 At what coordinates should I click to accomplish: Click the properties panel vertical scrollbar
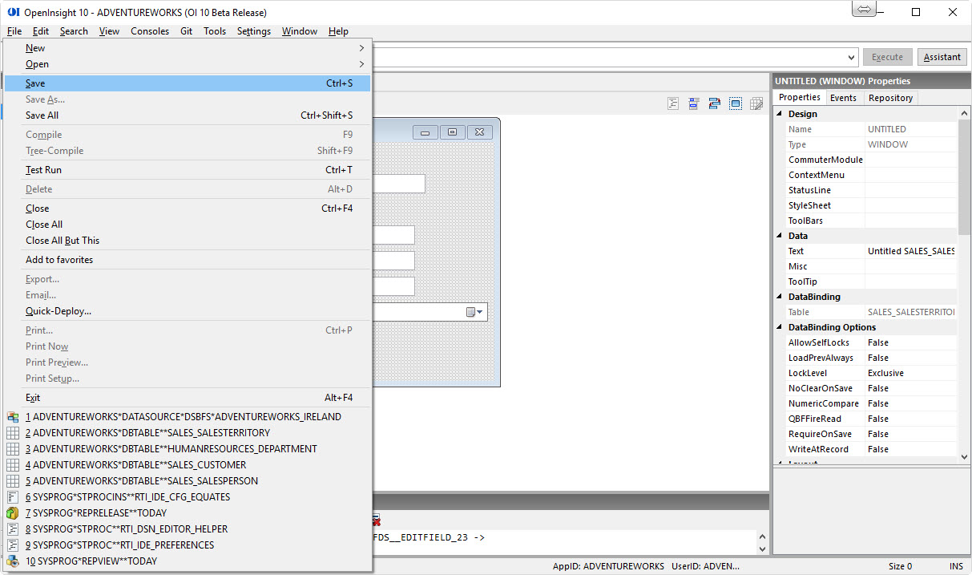click(964, 176)
